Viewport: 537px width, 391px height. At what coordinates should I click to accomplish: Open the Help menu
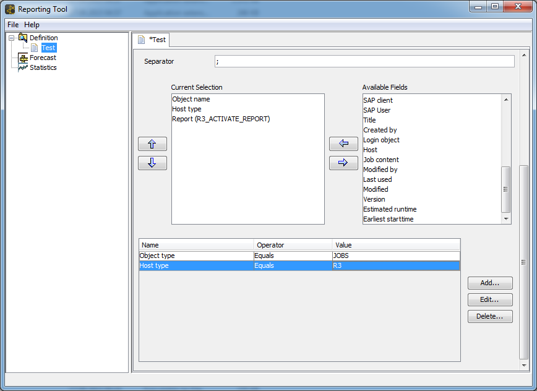(32, 25)
